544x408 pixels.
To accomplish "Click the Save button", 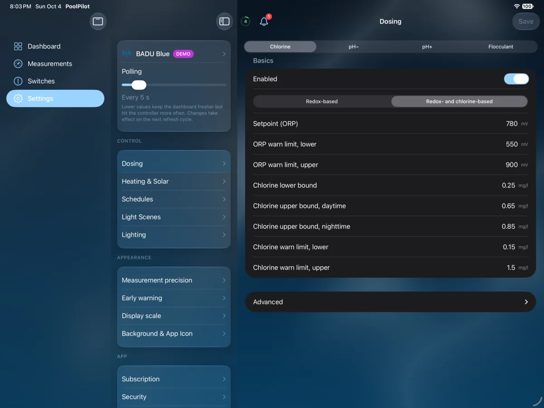I will coord(526,21).
